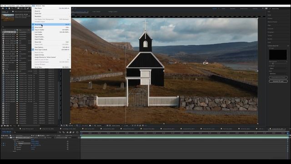Click the Toggle Transparency Grid icon below viewer

coord(110,126)
